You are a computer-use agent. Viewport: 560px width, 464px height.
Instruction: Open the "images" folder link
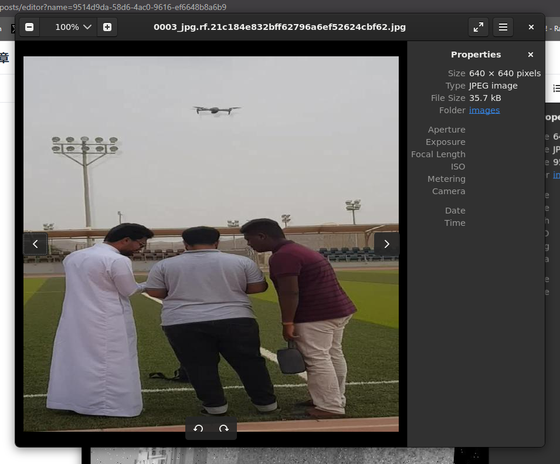[x=484, y=110]
